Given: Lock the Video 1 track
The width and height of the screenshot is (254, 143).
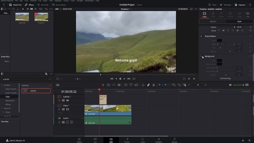Looking at the screenshot, I should 59,109.
